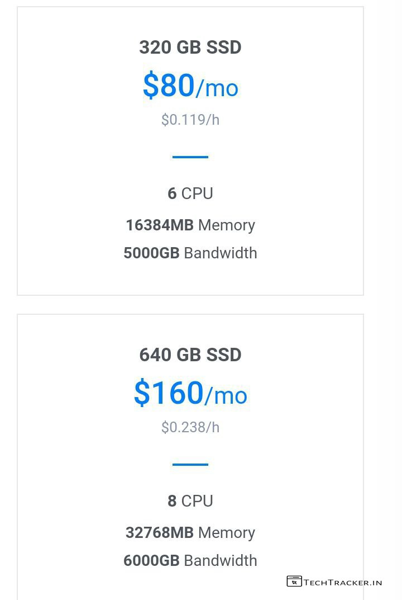Choose the 640 GB SSD plan heading

pyautogui.click(x=190, y=355)
